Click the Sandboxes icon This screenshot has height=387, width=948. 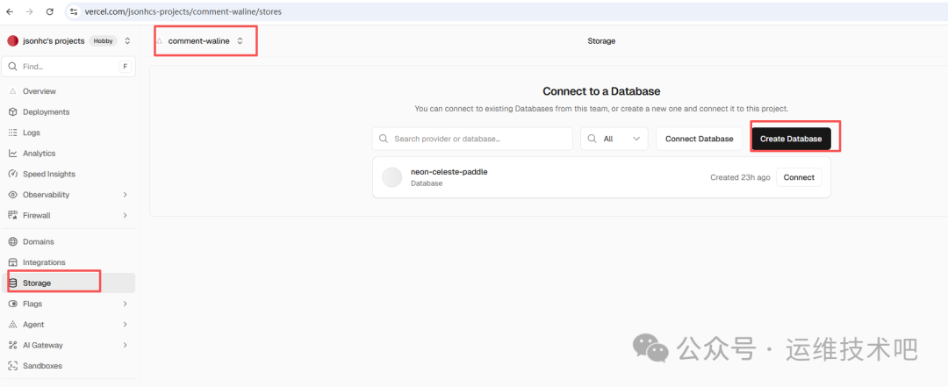point(12,366)
